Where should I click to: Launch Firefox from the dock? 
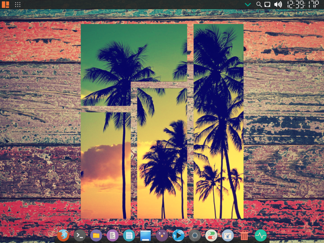(x=63, y=235)
